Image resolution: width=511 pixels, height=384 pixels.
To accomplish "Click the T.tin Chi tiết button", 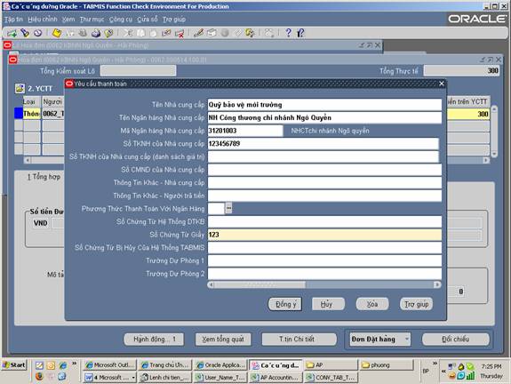I will pos(299,340).
